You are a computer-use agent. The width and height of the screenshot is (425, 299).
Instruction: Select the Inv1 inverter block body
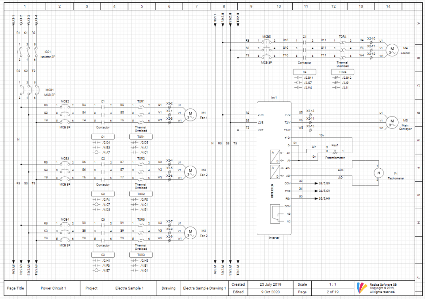tap(274, 168)
